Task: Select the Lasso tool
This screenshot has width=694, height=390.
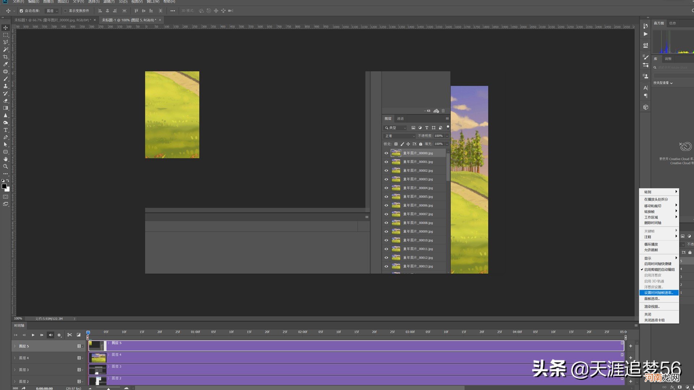Action: (5, 42)
